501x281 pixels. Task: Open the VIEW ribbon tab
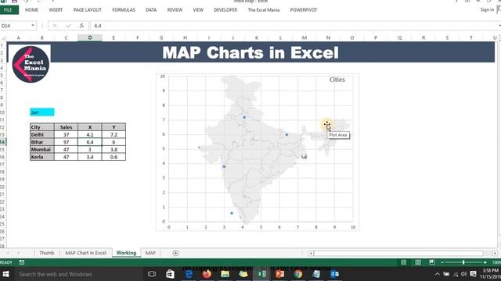(x=198, y=10)
